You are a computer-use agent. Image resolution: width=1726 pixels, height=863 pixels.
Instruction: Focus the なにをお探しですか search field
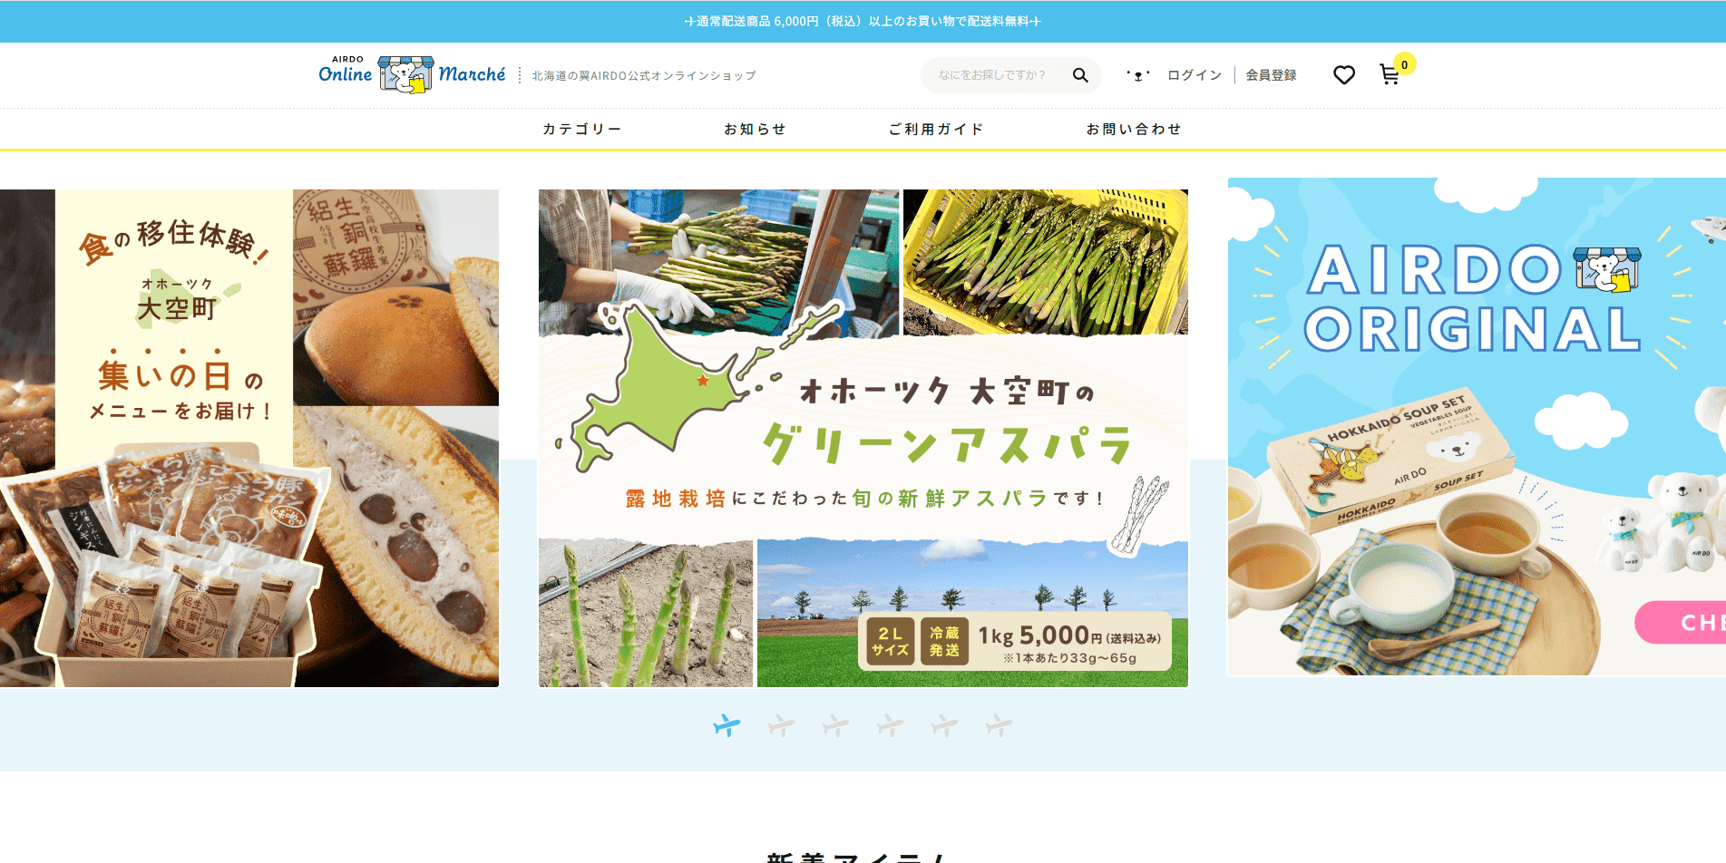[x=996, y=75]
